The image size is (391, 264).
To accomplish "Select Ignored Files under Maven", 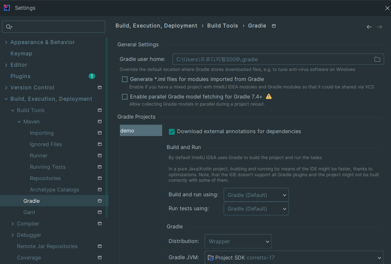I will point(46,144).
